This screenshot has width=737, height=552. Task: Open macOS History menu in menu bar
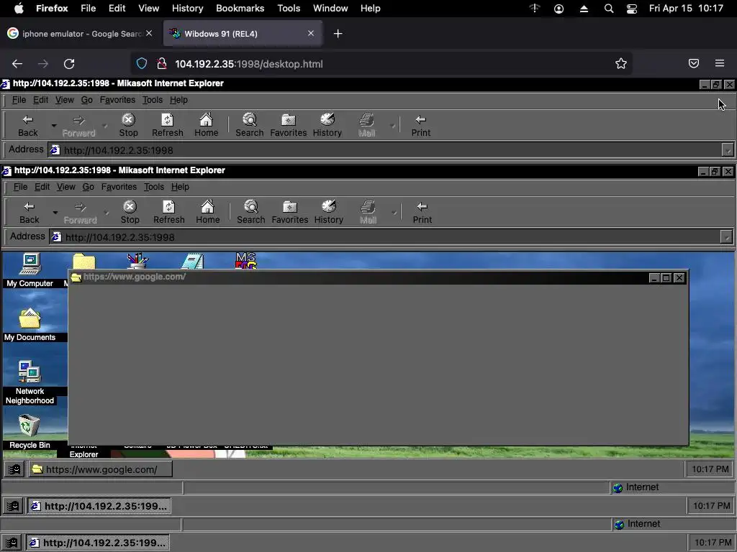pos(187,9)
